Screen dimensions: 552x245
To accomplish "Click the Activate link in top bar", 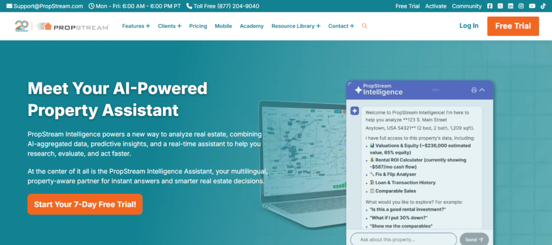I will tap(436, 6).
